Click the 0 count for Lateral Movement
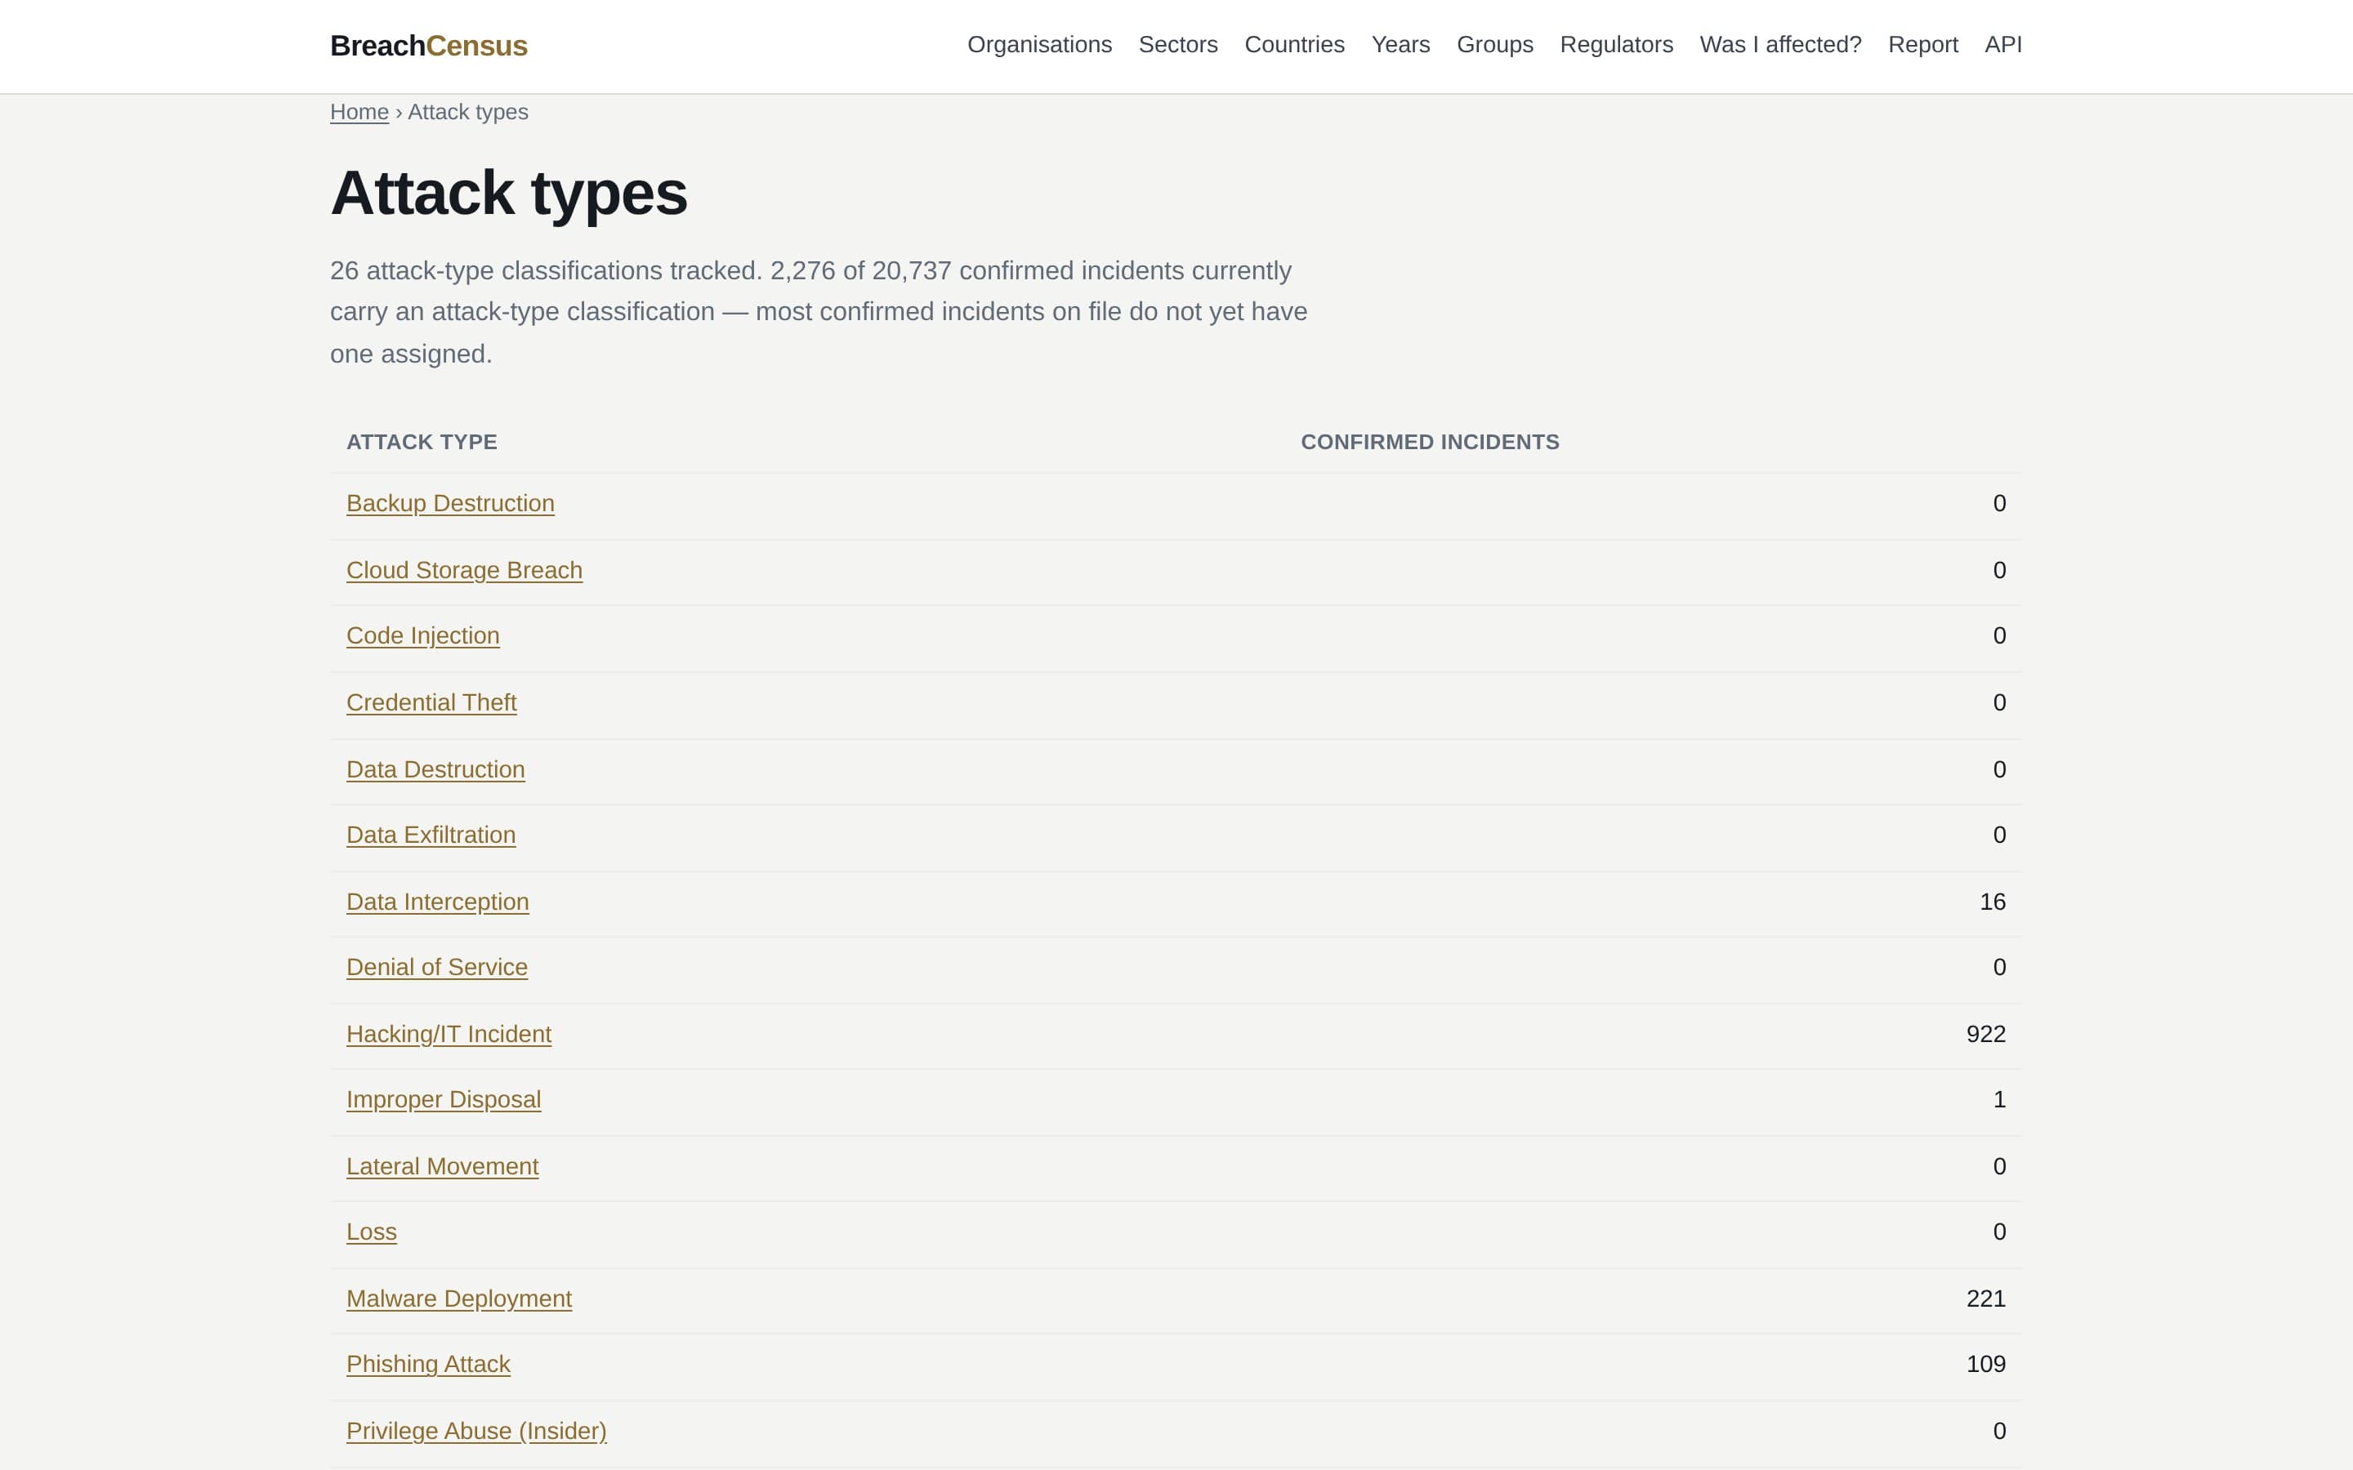This screenshot has height=1470, width=2353. (x=1999, y=1167)
